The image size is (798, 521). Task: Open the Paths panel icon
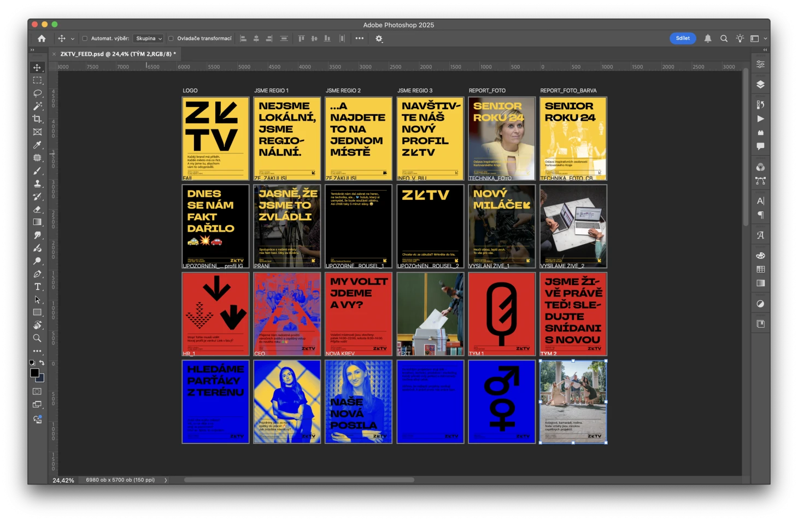coord(760,181)
